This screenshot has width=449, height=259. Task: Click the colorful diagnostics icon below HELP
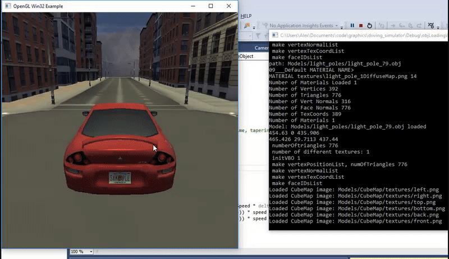[247, 25]
